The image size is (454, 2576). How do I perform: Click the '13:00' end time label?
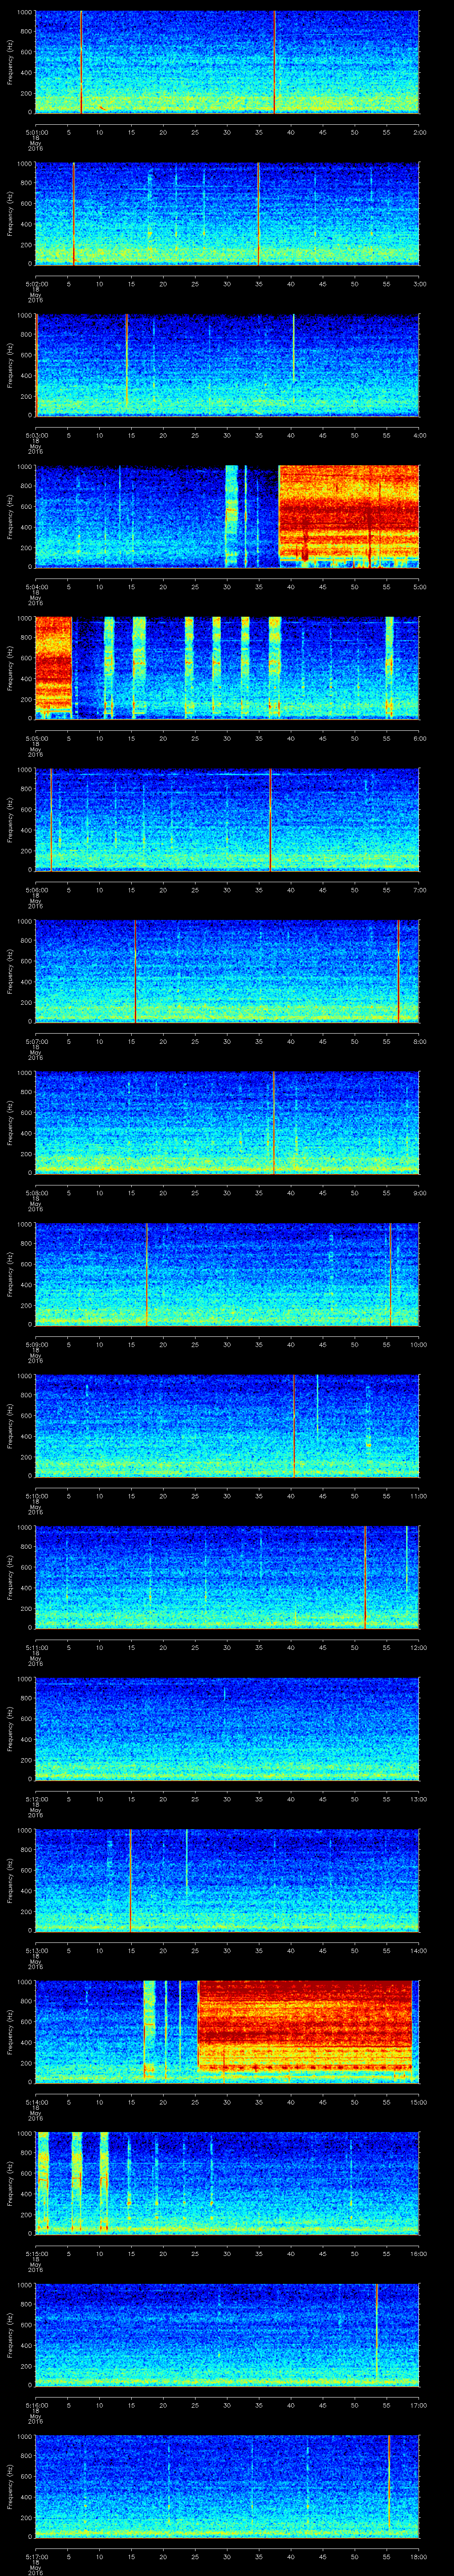(419, 1798)
